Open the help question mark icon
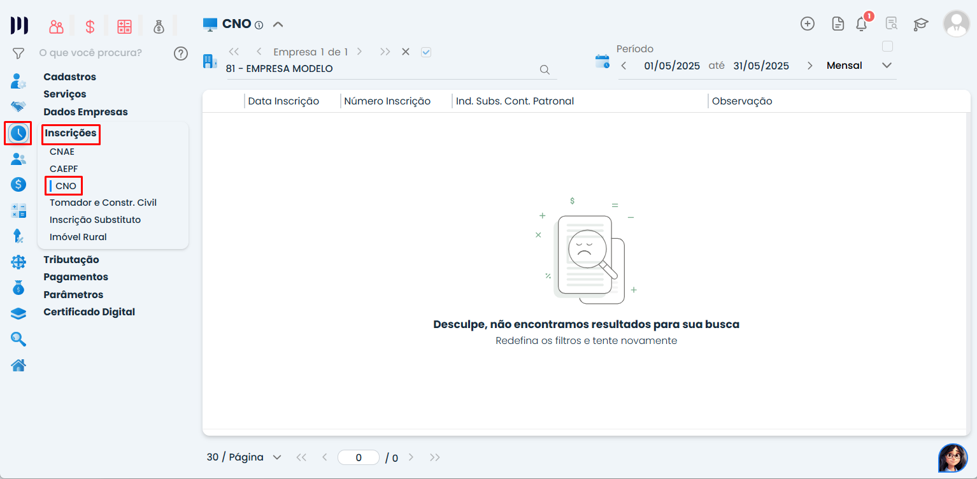 coord(181,53)
